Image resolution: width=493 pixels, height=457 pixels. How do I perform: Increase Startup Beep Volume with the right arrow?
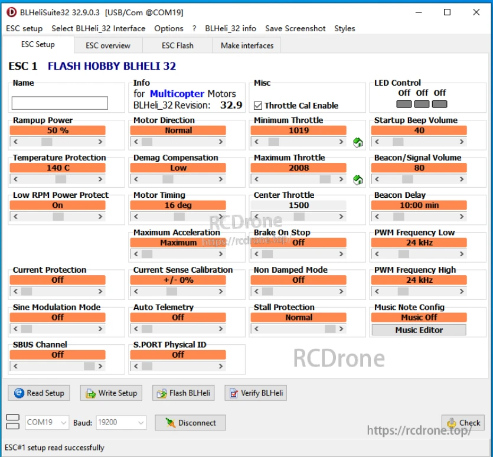[x=462, y=142]
